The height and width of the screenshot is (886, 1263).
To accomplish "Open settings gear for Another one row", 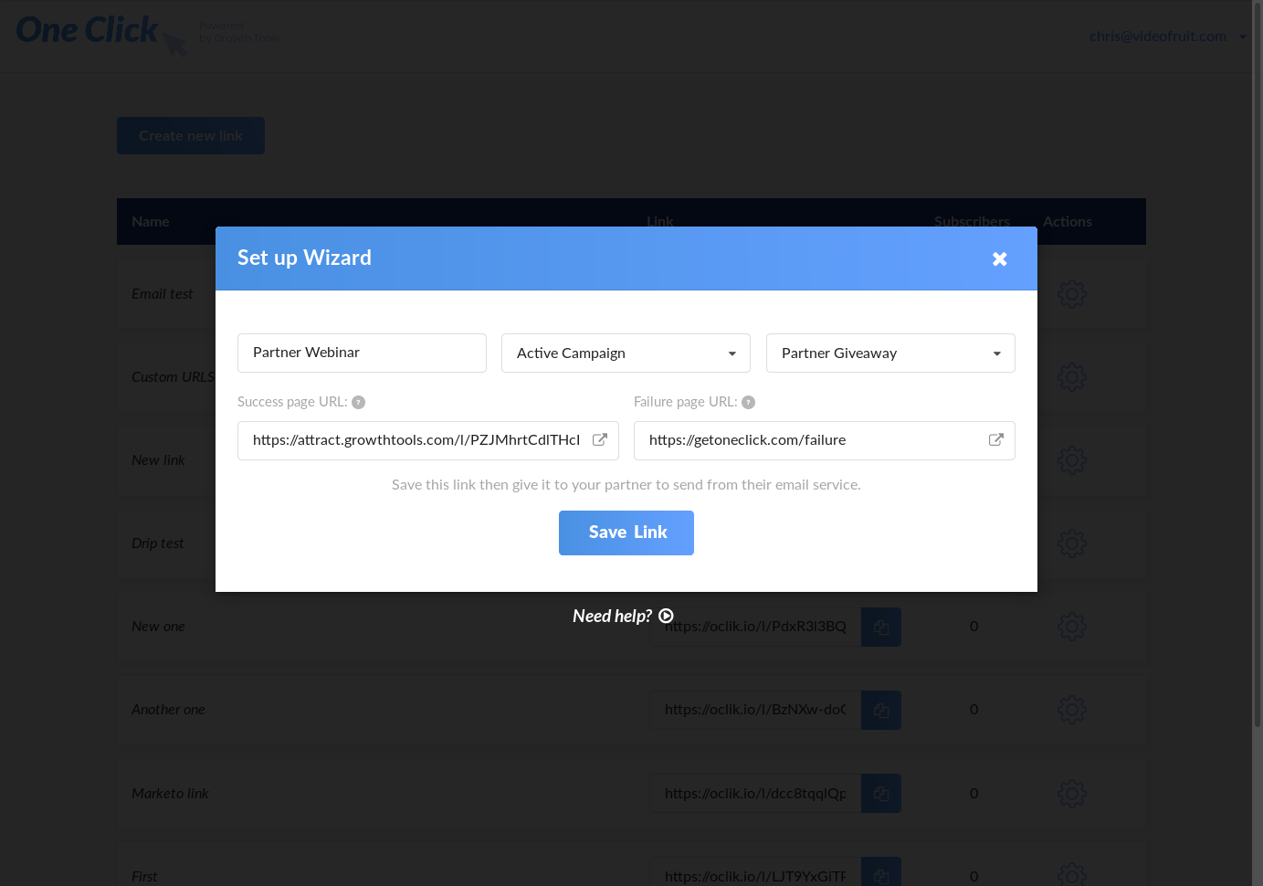I will point(1072,710).
